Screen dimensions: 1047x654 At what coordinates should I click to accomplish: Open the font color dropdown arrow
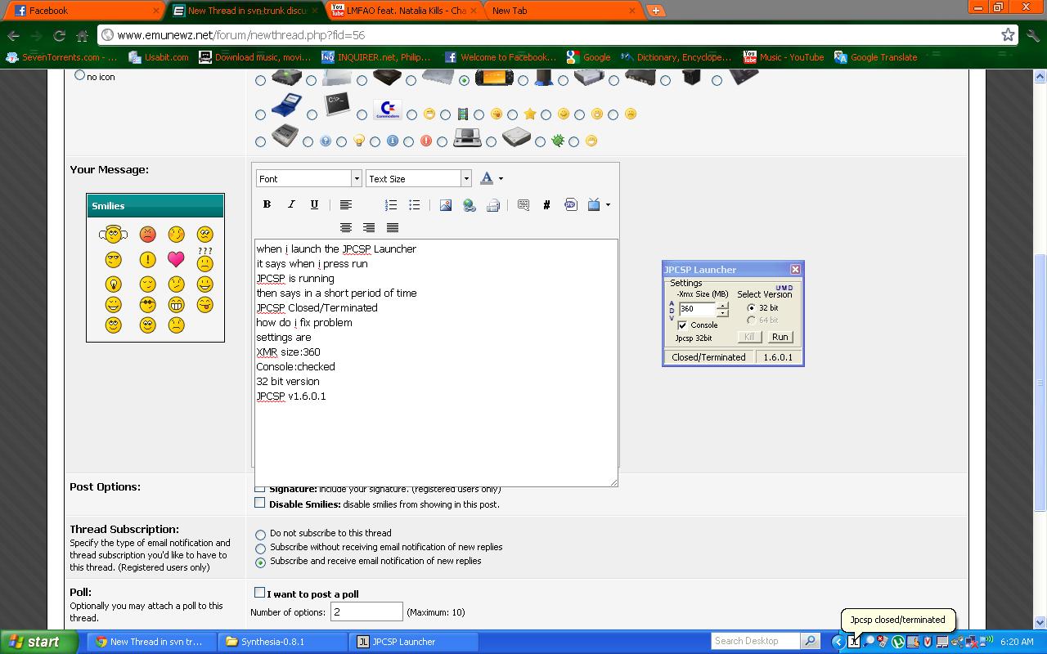click(x=501, y=179)
